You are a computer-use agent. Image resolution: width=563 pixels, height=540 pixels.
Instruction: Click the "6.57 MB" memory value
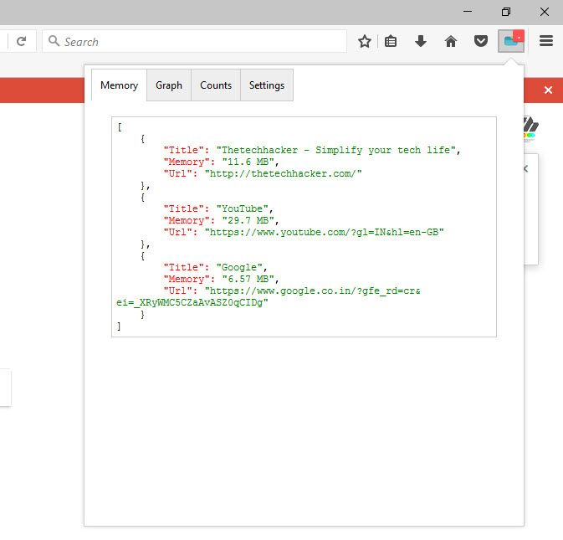pos(248,279)
